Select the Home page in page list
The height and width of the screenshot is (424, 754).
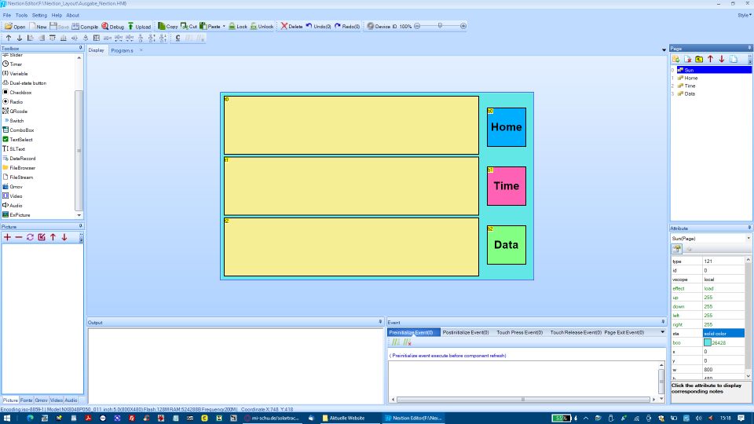tap(690, 78)
